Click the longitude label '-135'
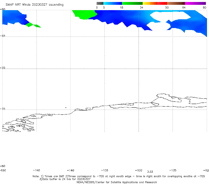Screen dimensions: 209x184 104,170
